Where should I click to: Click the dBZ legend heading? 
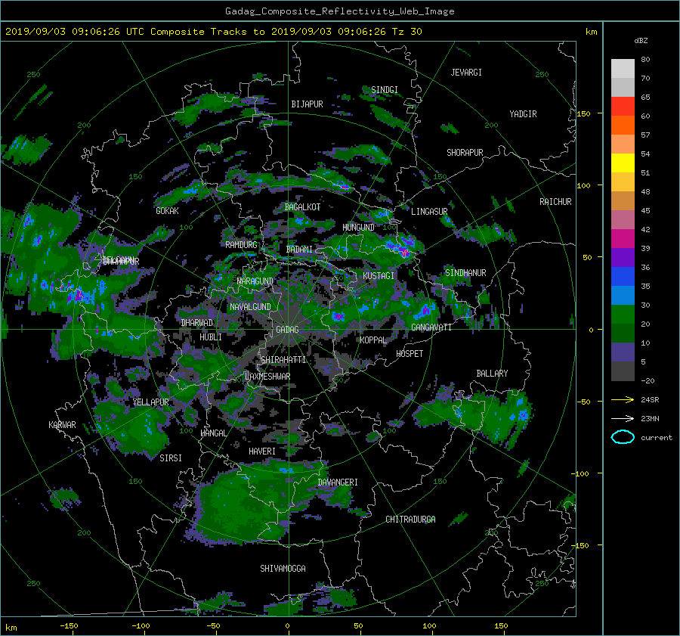coord(641,40)
